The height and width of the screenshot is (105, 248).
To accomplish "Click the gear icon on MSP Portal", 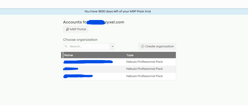I will (68, 29).
